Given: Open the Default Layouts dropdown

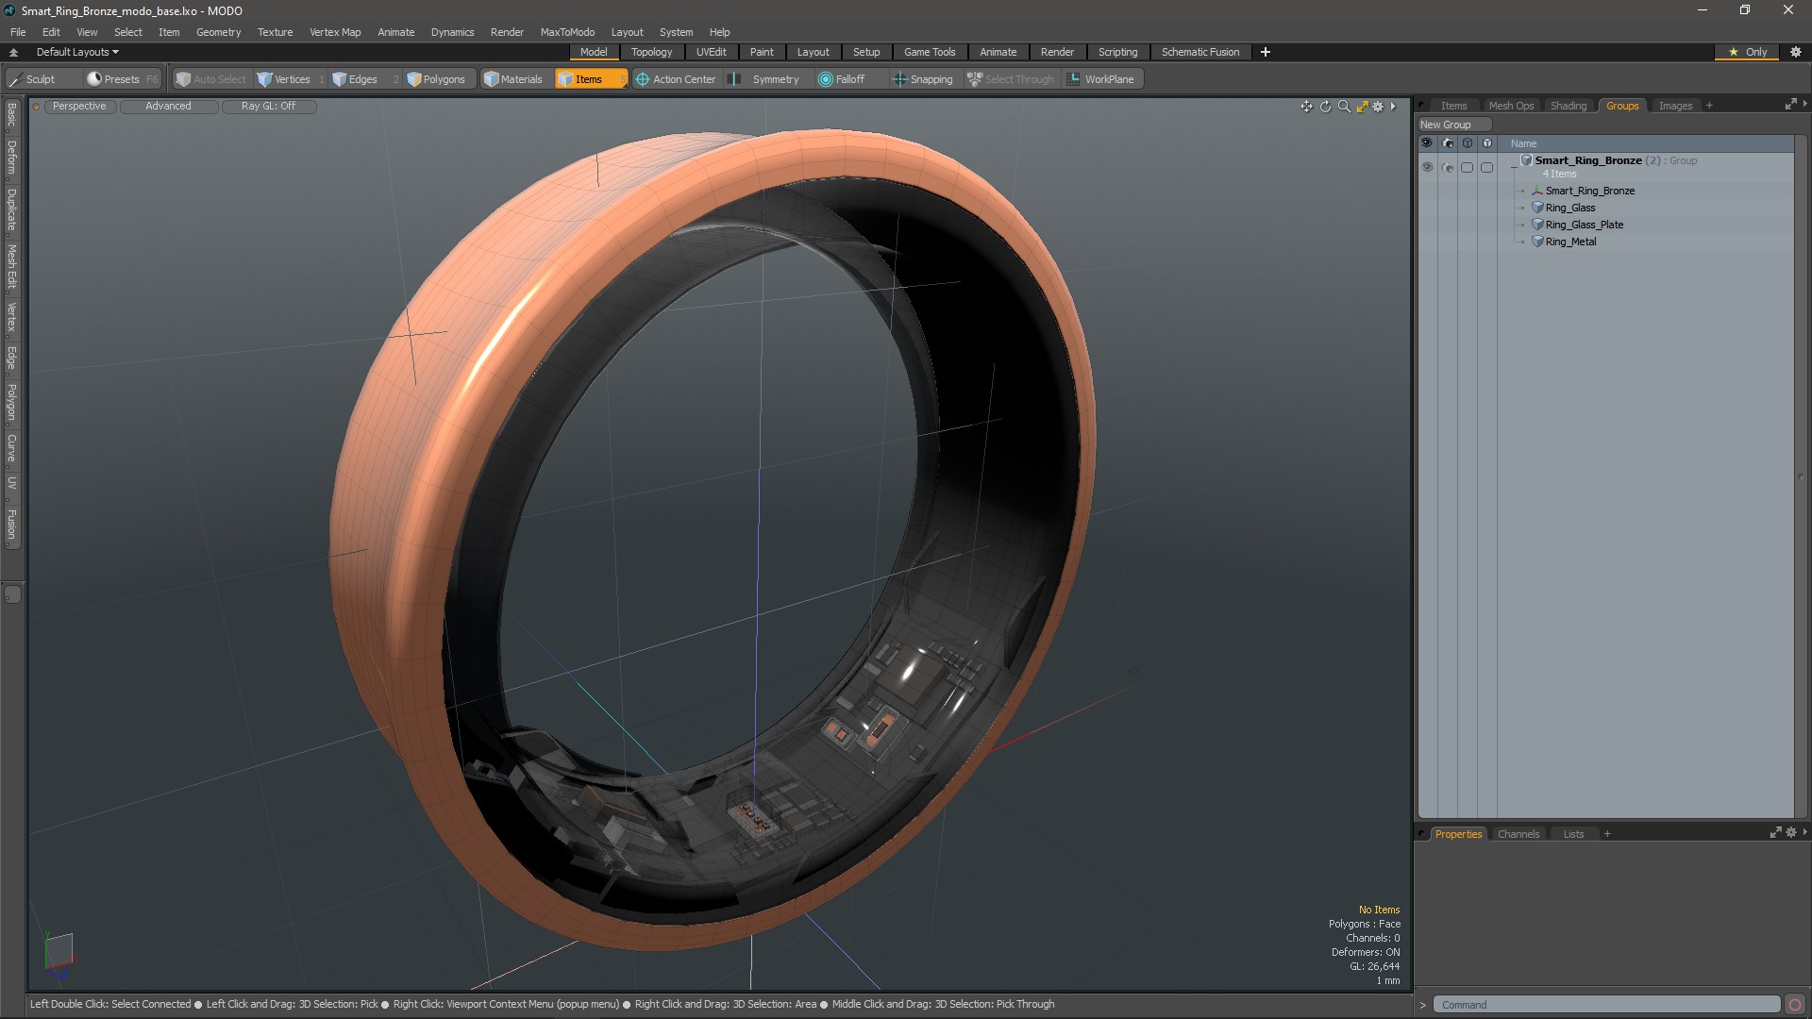Looking at the screenshot, I should (x=77, y=52).
